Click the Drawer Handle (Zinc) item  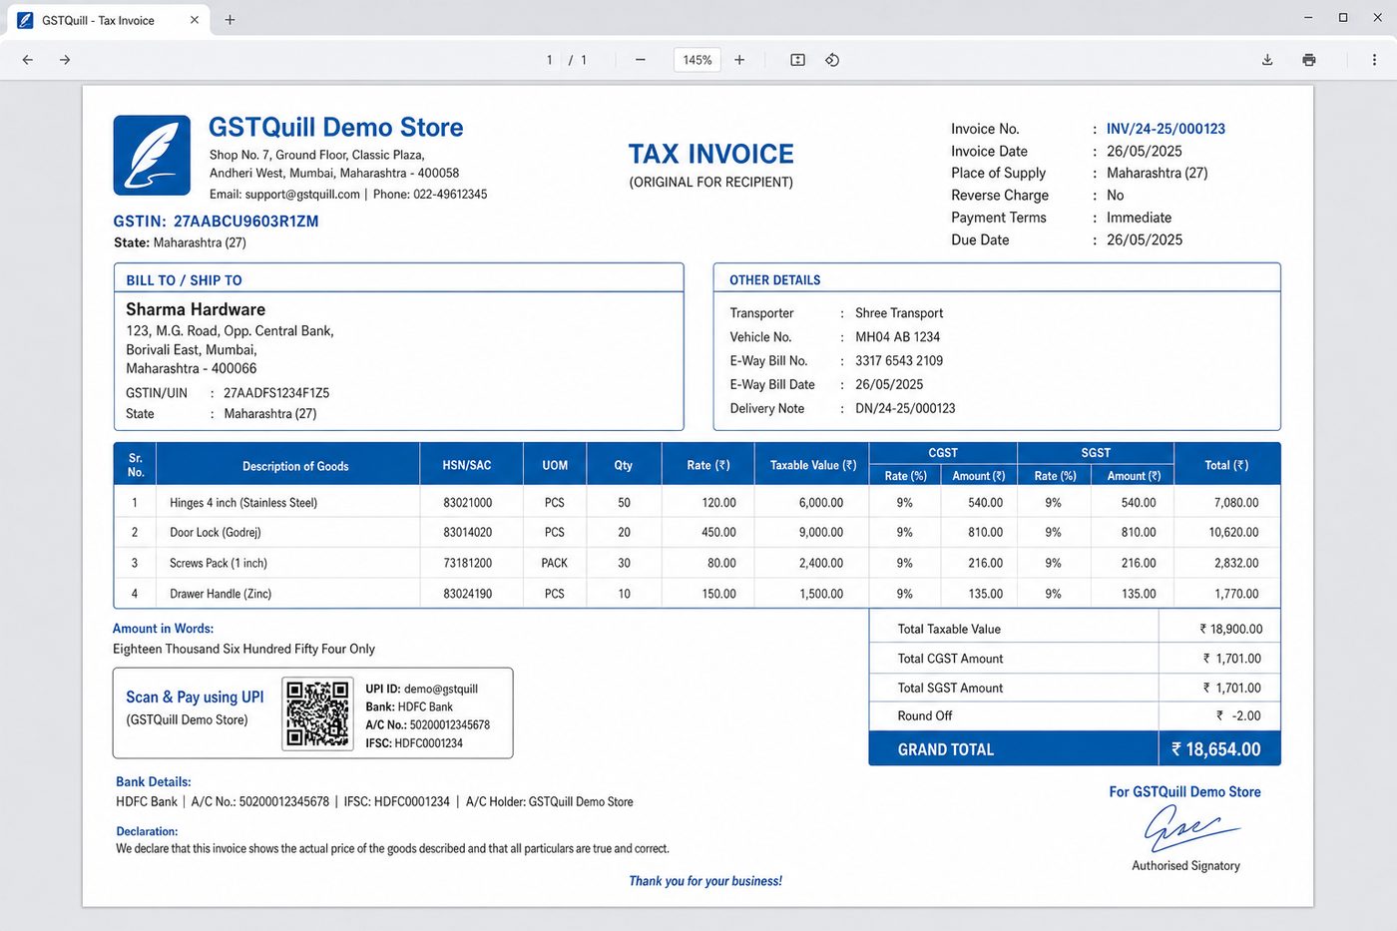[x=221, y=595]
